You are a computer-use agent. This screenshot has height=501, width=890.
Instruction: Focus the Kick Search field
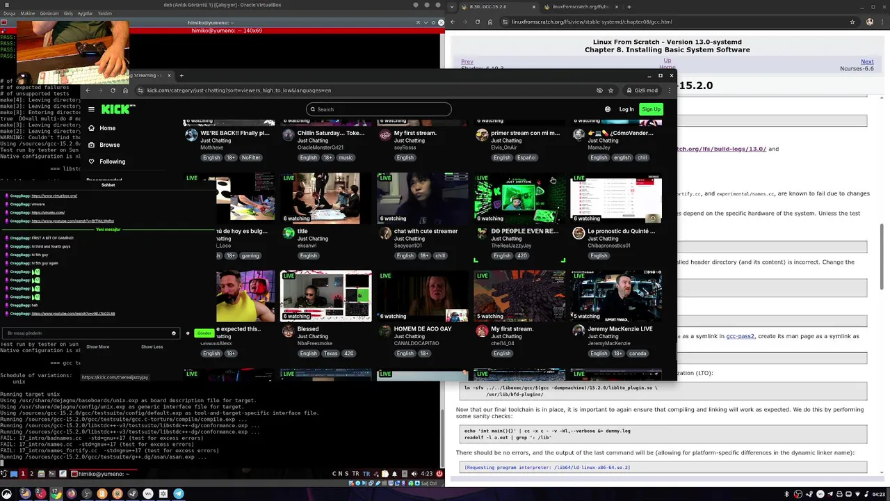379,109
